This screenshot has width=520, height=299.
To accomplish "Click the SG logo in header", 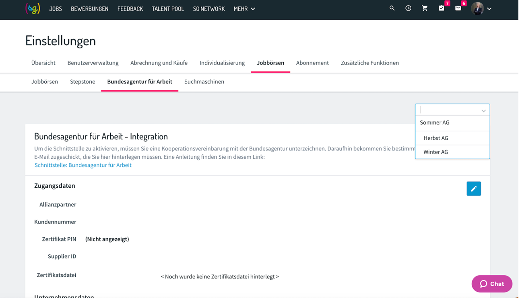I will tap(33, 8).
